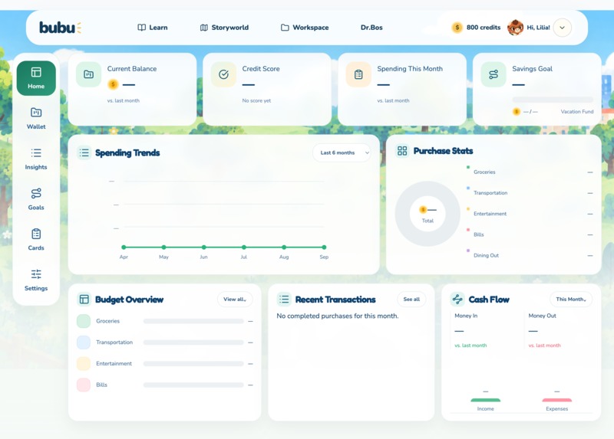
Task: Click View all in Budget Overview
Action: [235, 299]
